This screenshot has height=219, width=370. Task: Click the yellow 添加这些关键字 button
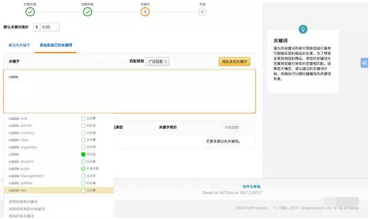pyautogui.click(x=234, y=61)
